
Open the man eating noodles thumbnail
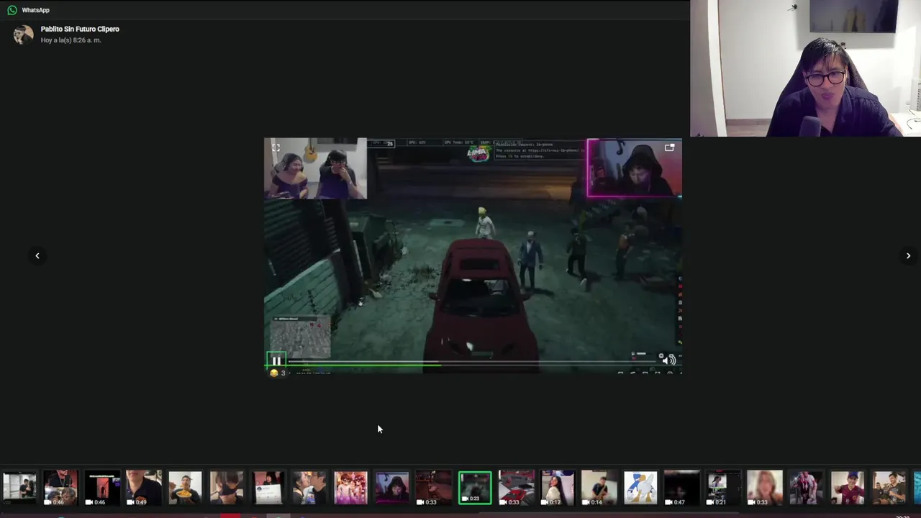pyautogui.click(x=186, y=488)
